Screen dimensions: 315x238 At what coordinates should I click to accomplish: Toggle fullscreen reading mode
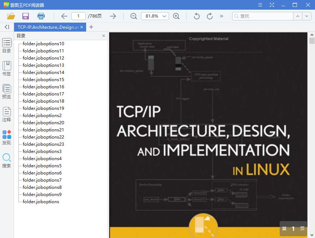coord(272,5)
